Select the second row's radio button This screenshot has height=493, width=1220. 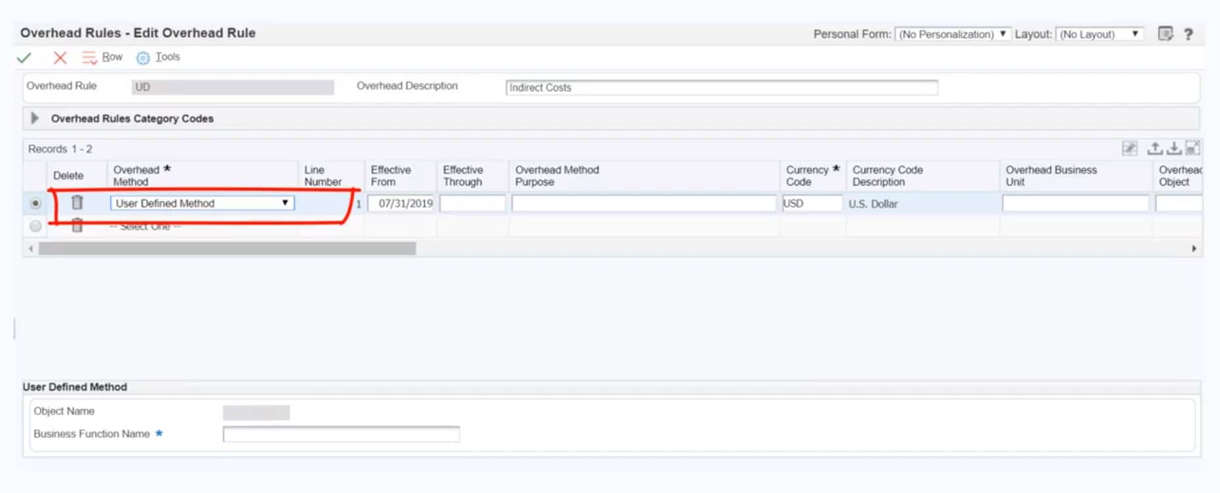click(35, 226)
